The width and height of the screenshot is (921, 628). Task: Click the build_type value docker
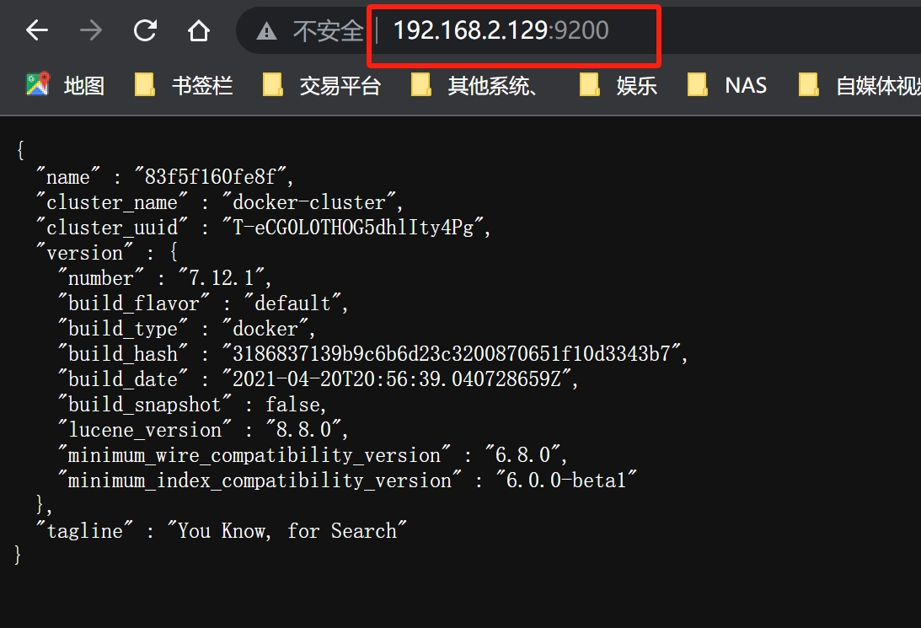265,329
